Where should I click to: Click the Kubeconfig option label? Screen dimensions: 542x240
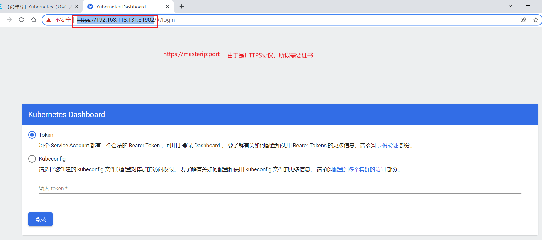(52, 159)
